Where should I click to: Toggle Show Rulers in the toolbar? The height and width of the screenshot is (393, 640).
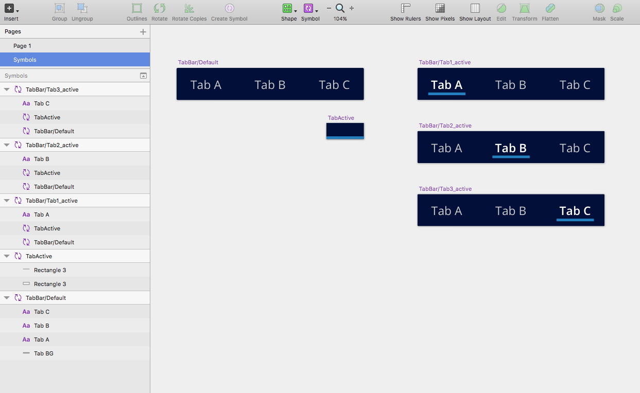coord(405,8)
